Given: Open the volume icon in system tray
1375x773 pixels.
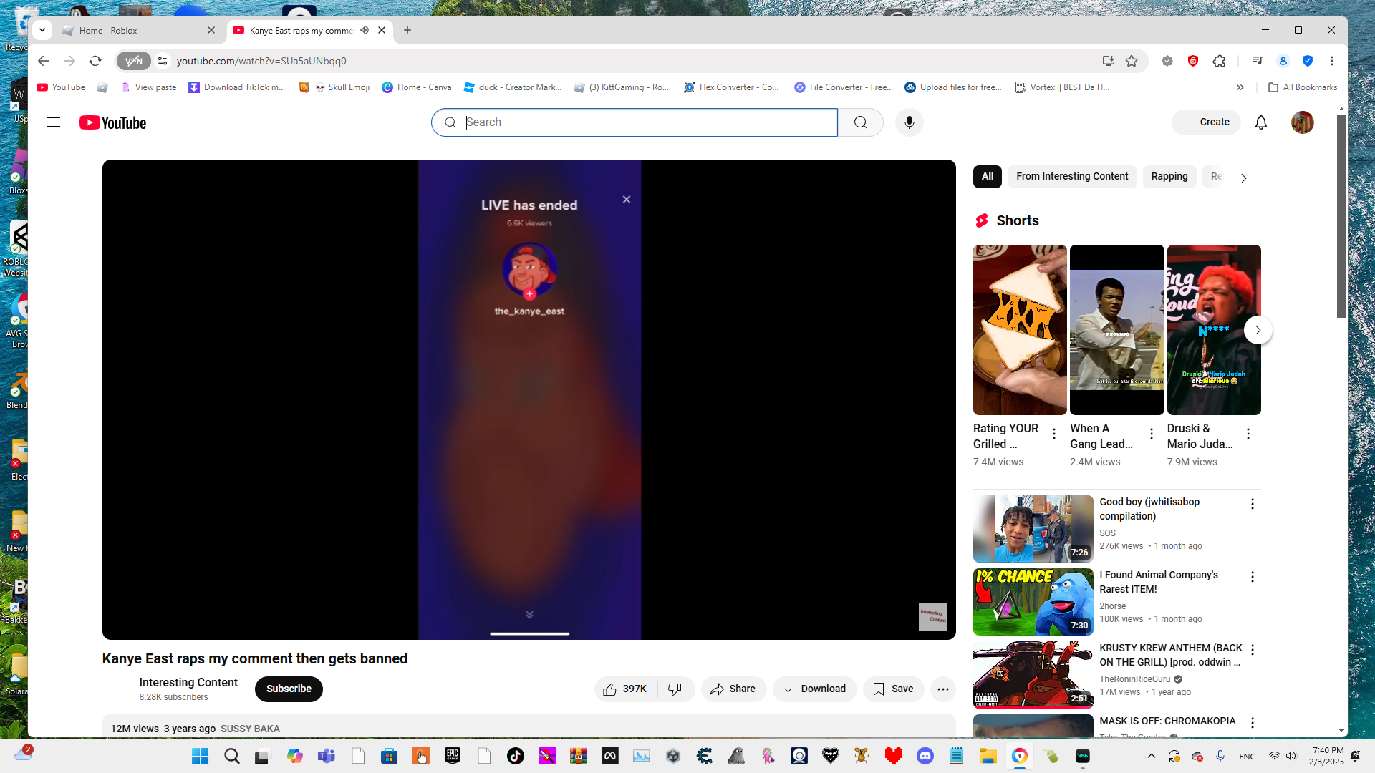Looking at the screenshot, I should click(1291, 756).
